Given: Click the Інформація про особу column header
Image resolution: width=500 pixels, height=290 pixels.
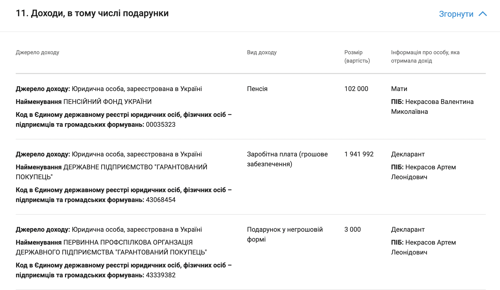Looking at the screenshot, I should 425,57.
